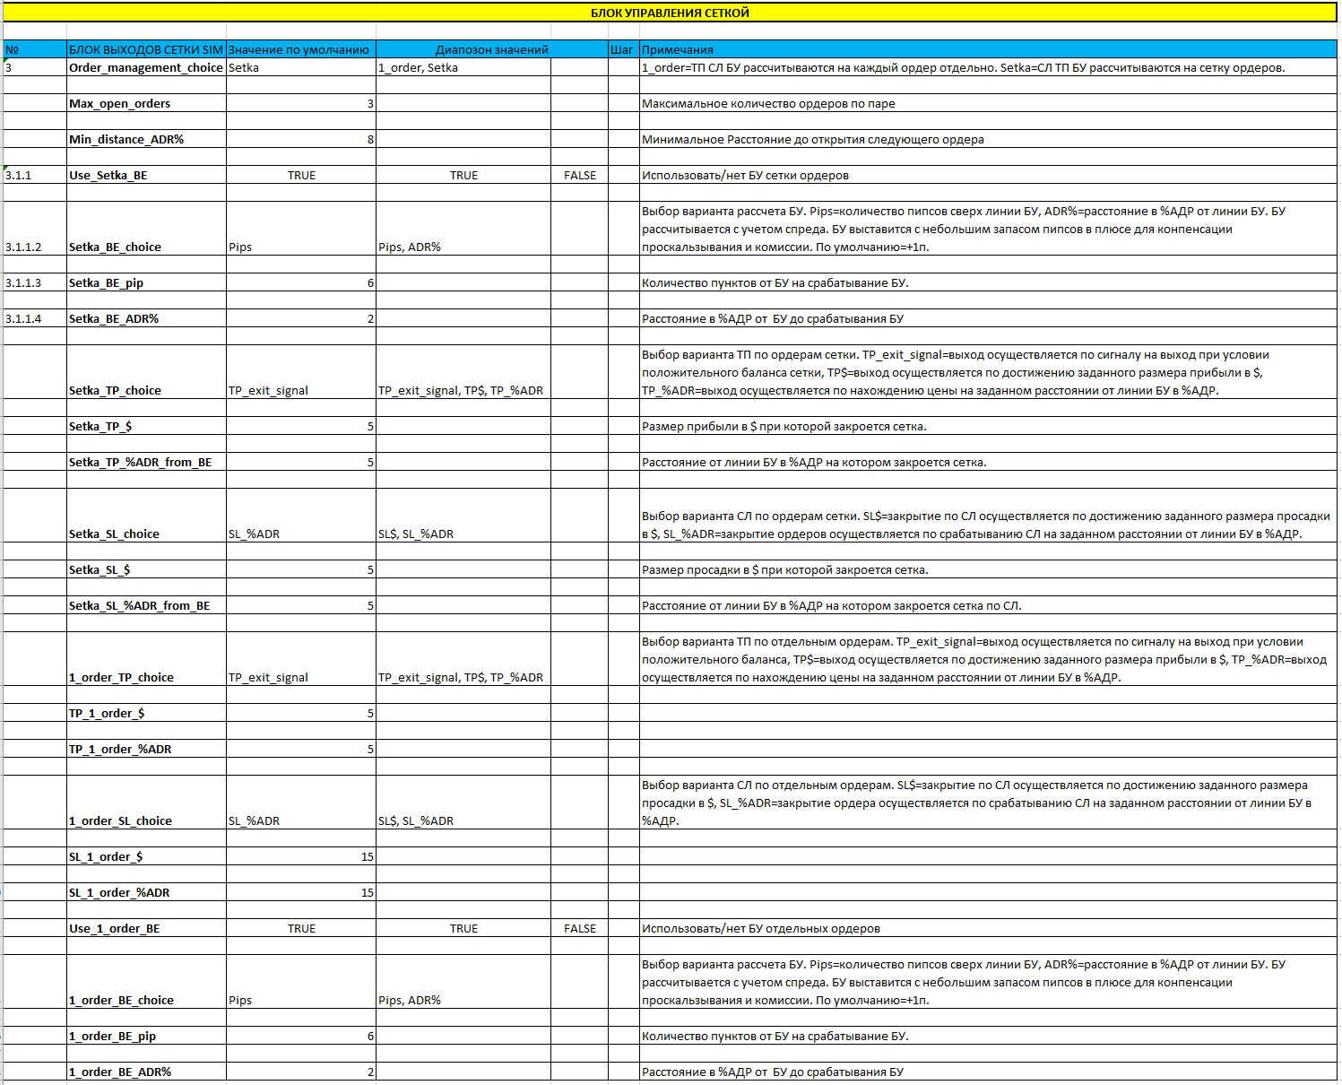Click the "Setka_BE_ADR%" parameter name

(146, 318)
